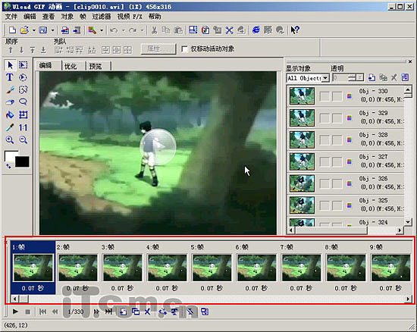Expand dropdown arrow next to wizard icon
The height and width of the screenshot is (332, 417).
point(102,30)
